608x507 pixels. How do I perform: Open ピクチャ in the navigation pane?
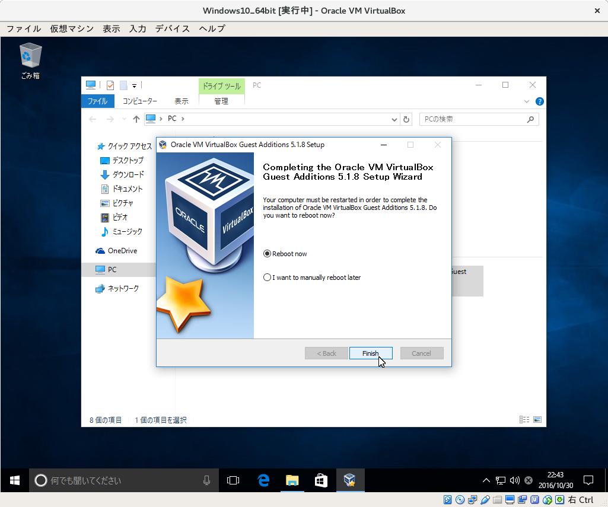pyautogui.click(x=117, y=203)
